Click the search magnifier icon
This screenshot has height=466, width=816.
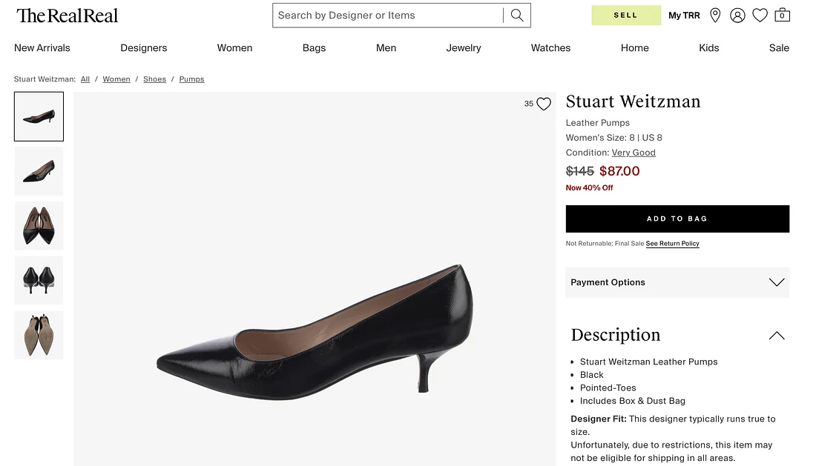click(517, 15)
